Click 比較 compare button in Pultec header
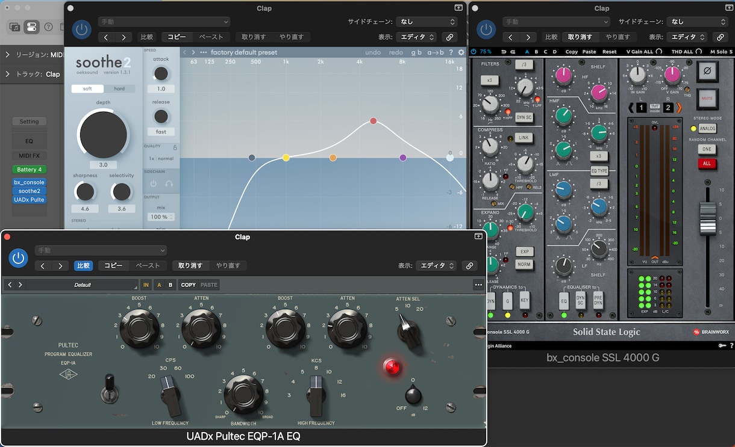This screenshot has height=447, width=735. coord(83,265)
